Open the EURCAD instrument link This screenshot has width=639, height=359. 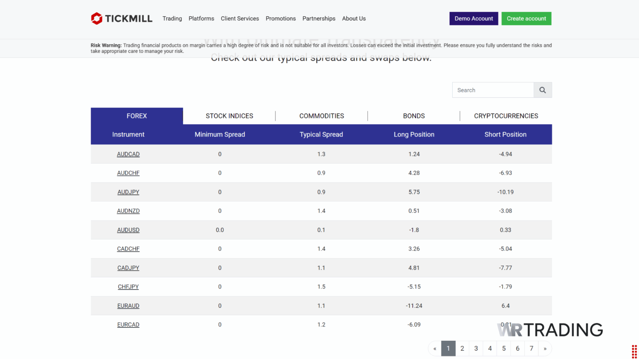pyautogui.click(x=128, y=325)
